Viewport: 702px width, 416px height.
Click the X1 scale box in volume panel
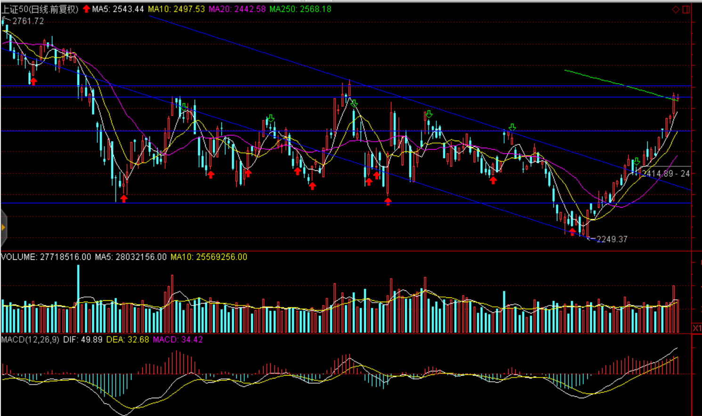click(697, 328)
